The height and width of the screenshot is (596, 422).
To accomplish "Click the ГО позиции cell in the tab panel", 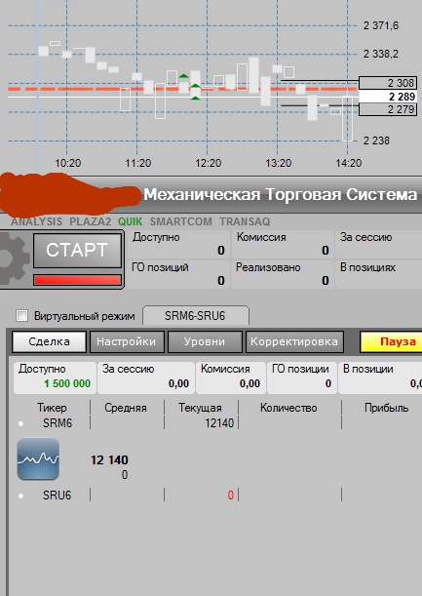I will 301,377.
